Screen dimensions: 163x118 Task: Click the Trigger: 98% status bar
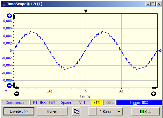pyautogui.click(x=139, y=103)
